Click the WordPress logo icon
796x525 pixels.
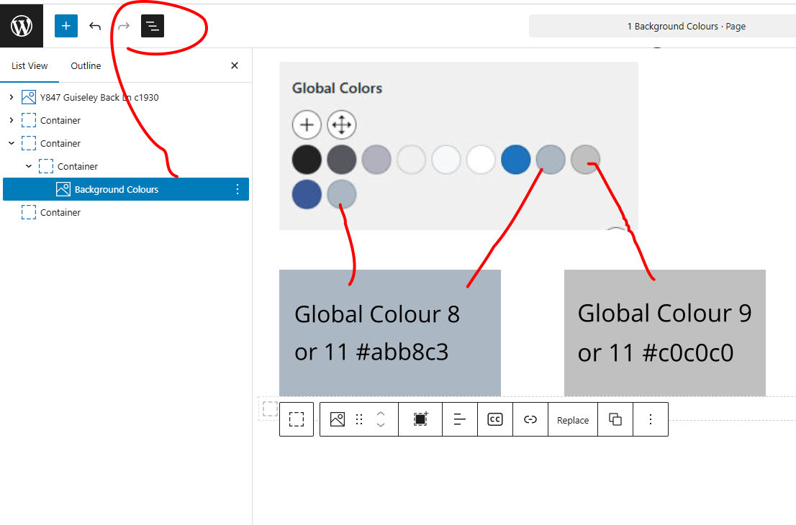[x=22, y=26]
